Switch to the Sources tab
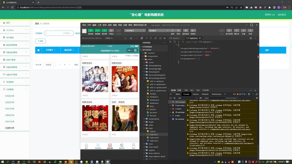This screenshot has width=292, height=164. 195,94
